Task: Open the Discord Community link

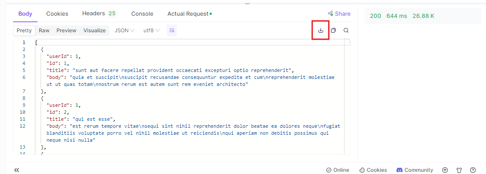Action: pos(415,170)
